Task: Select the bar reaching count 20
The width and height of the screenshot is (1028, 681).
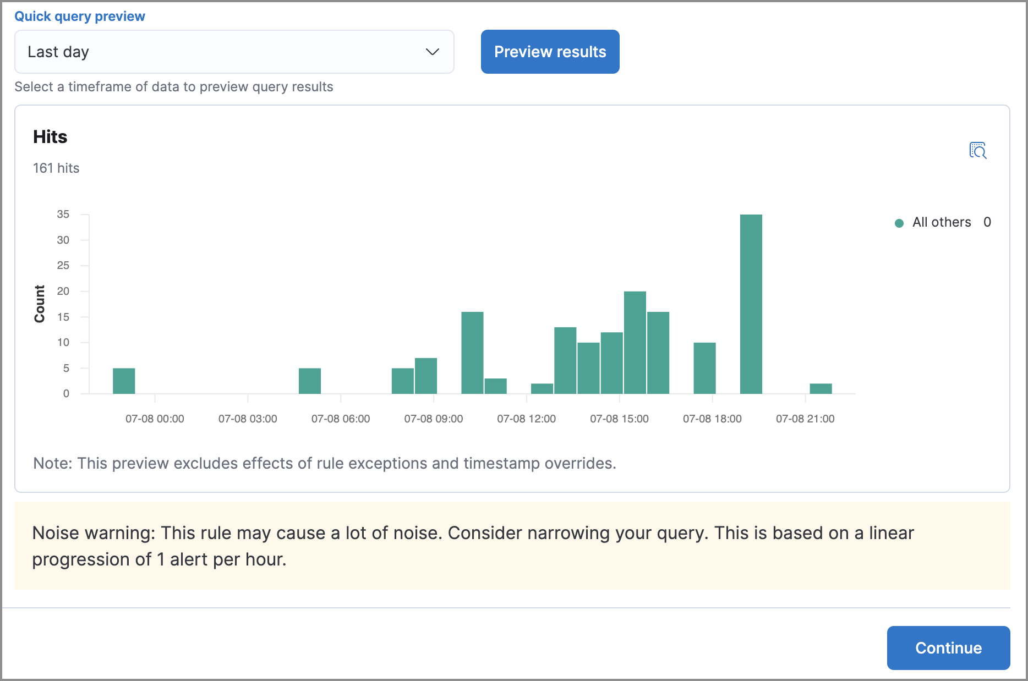Action: [x=635, y=342]
